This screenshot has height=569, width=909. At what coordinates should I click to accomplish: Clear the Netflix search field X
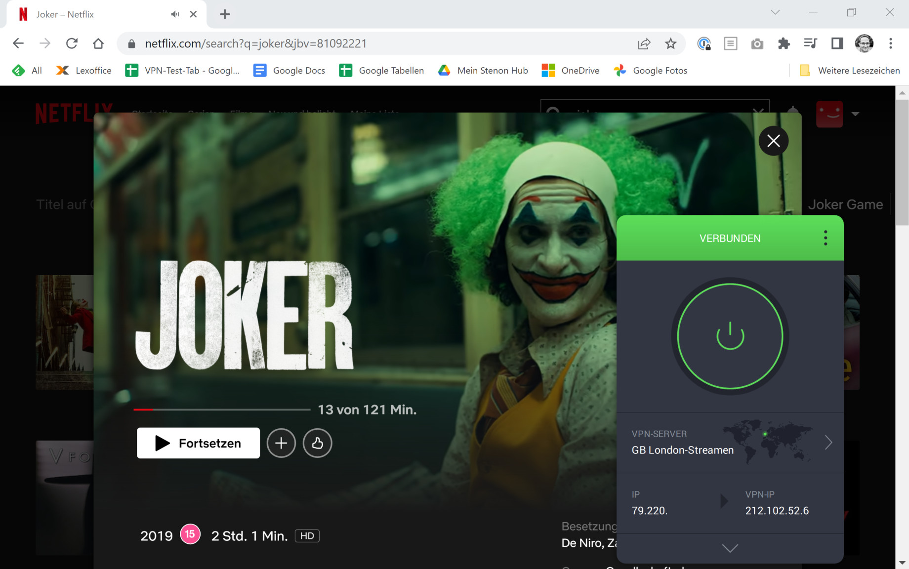coord(758,113)
